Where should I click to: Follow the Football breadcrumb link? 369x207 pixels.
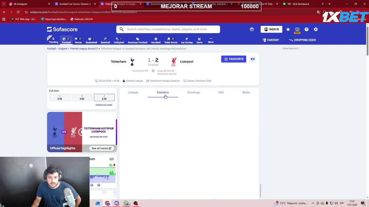coord(51,49)
